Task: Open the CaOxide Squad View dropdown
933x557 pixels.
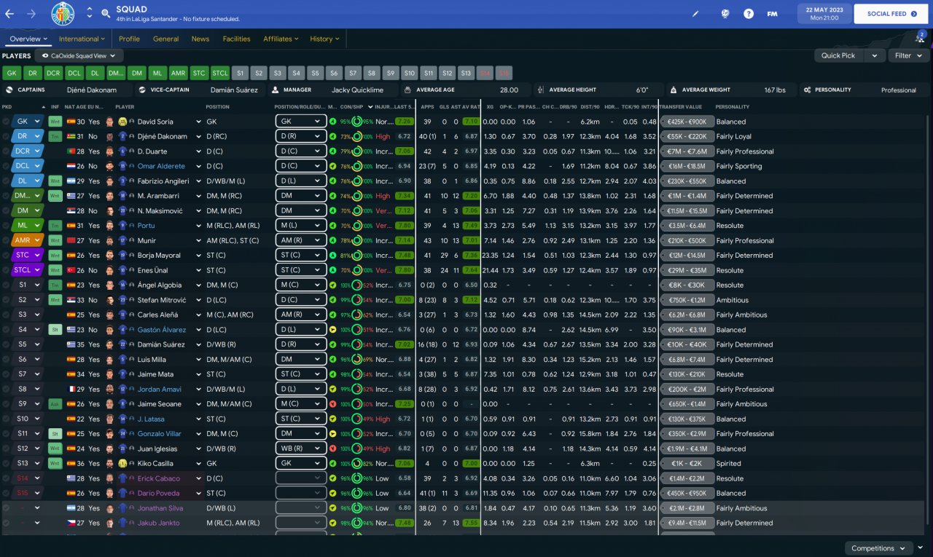Action: pos(79,55)
